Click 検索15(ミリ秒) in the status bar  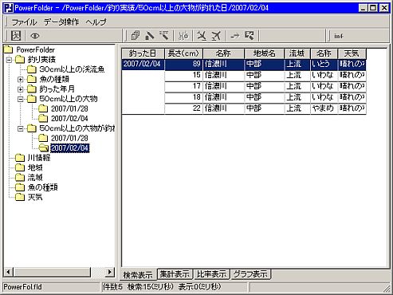[x=151, y=287]
